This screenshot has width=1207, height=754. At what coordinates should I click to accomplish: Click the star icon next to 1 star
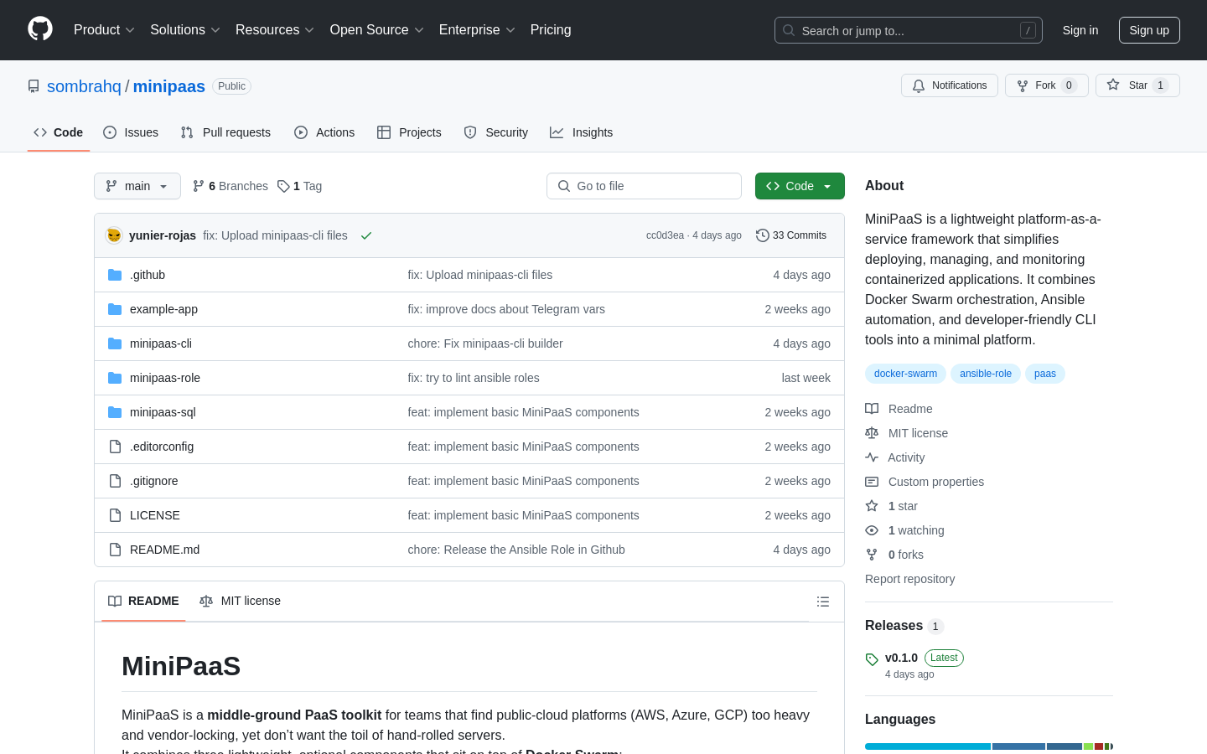pos(872,506)
